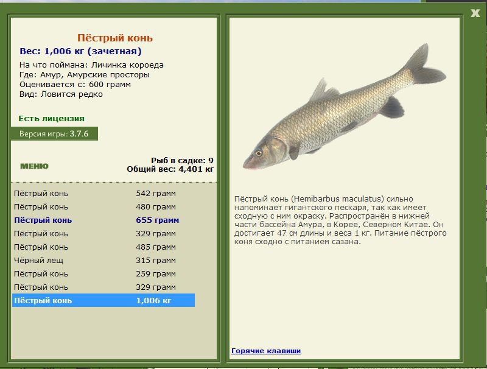The height and width of the screenshot is (369, 487).
Task: Select the 542 грамм Пёстрый конь row
Action: click(x=103, y=193)
